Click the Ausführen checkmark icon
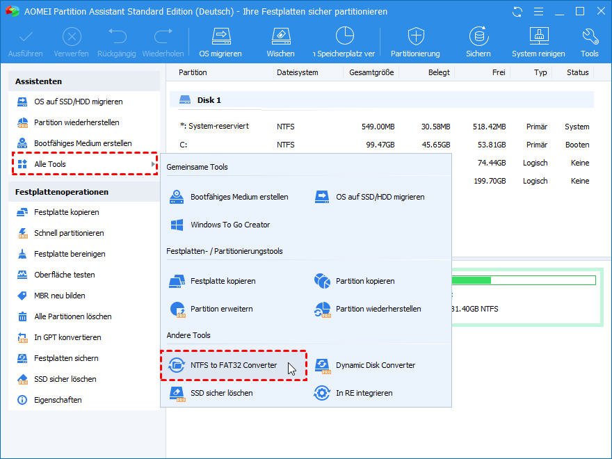Viewport: 612px width, 459px height. 26,37
